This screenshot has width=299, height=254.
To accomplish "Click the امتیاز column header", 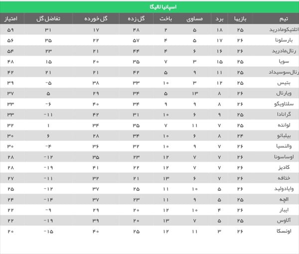I will 14,19.
